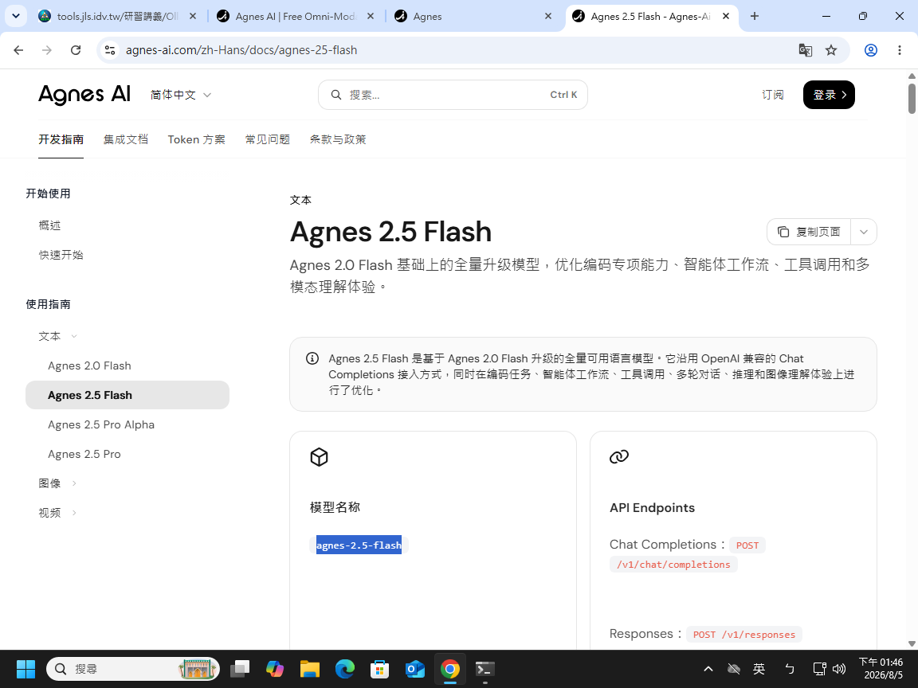
Task: Open Microsoft Edge from the taskbar
Action: point(345,669)
